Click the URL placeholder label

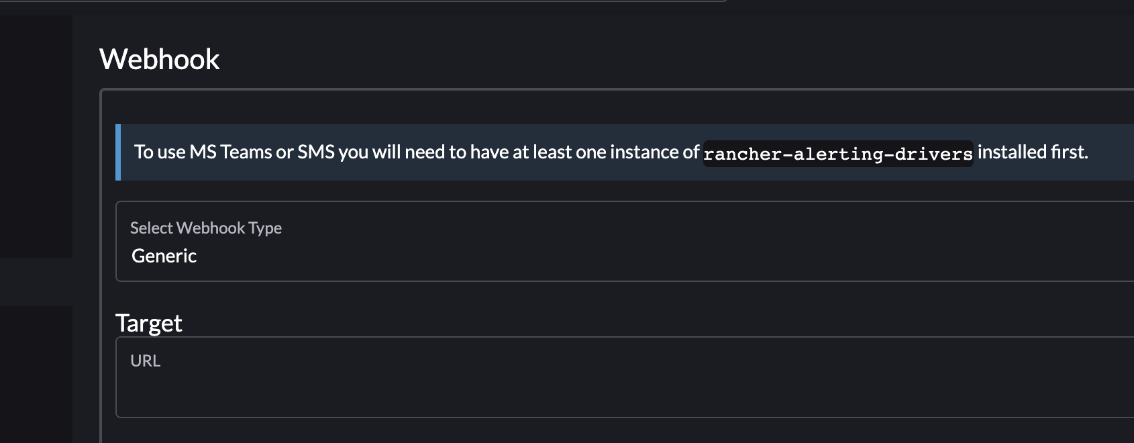point(146,360)
